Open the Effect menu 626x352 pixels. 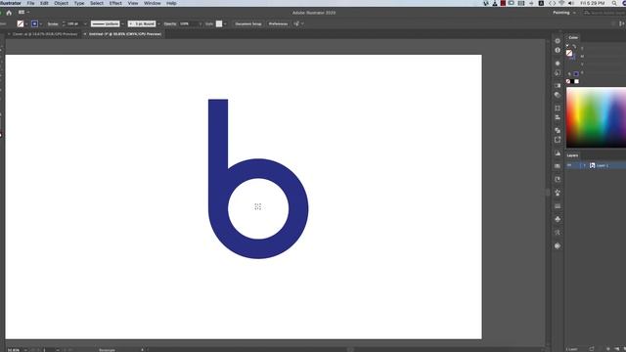(115, 3)
